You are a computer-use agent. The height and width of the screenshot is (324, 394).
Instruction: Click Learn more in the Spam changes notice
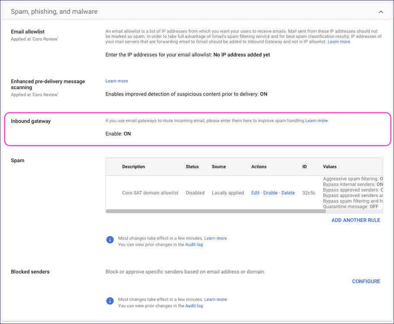pyautogui.click(x=216, y=238)
